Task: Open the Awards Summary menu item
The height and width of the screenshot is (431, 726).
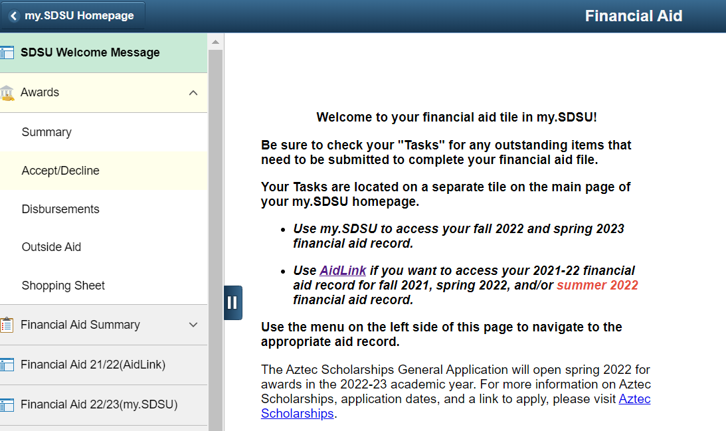Action: [x=104, y=132]
